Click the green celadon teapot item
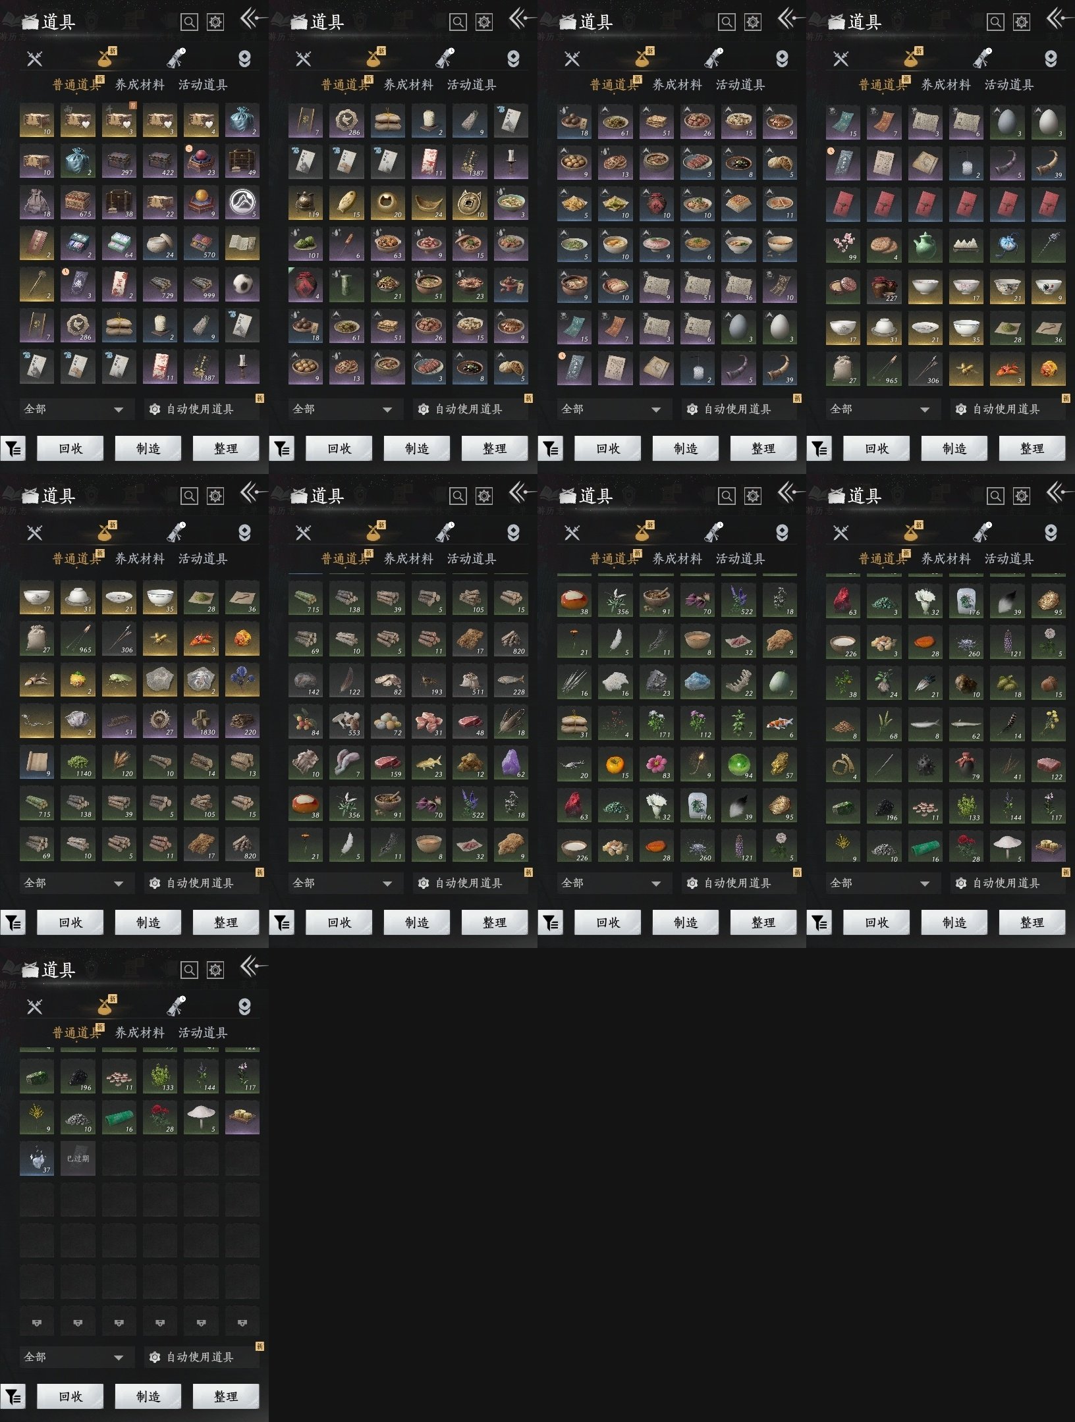This screenshot has width=1075, height=1422. (x=924, y=245)
